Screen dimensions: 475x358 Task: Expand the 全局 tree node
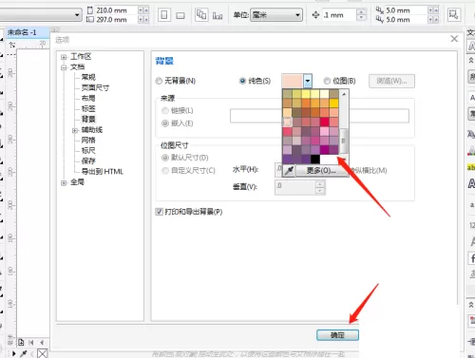[x=64, y=182]
